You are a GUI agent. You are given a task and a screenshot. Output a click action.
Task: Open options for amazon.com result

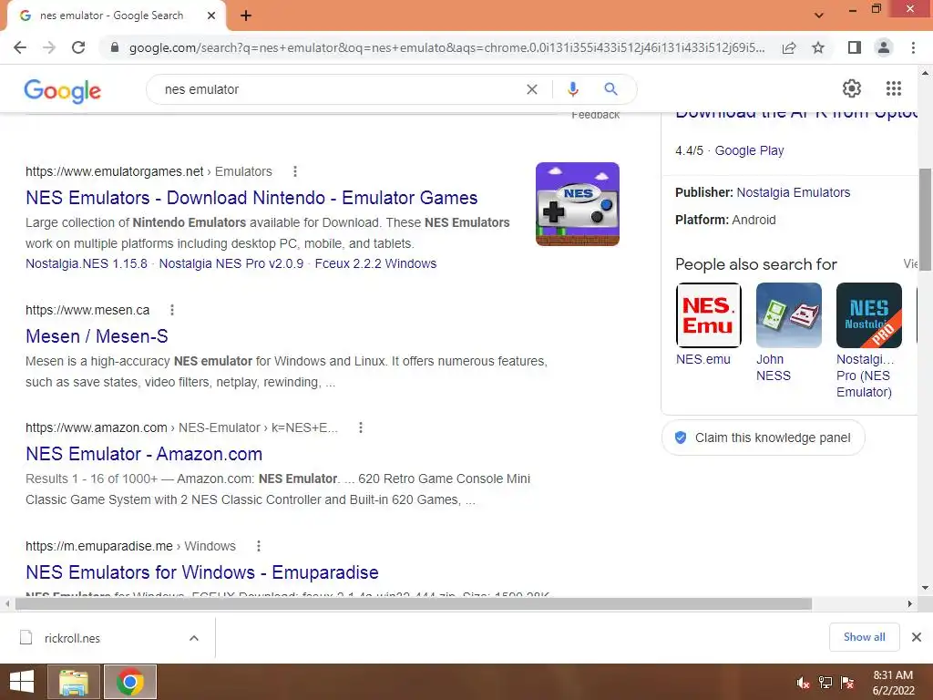pyautogui.click(x=361, y=427)
